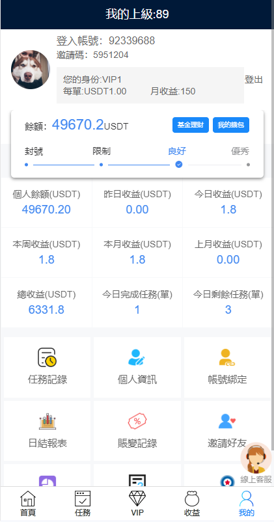Open 任務記錄 task records icon
The height and width of the screenshot is (522, 274).
(x=47, y=358)
